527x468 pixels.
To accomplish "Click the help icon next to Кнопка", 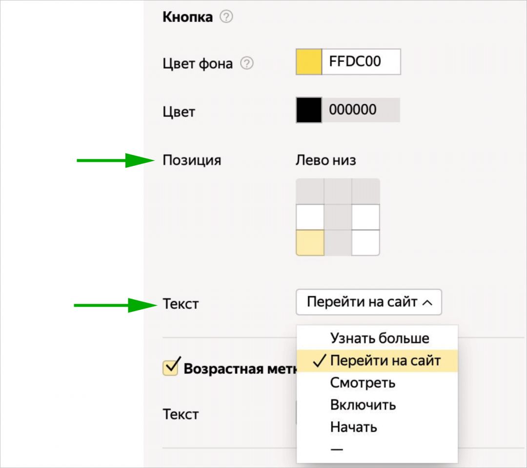I will pos(227,16).
